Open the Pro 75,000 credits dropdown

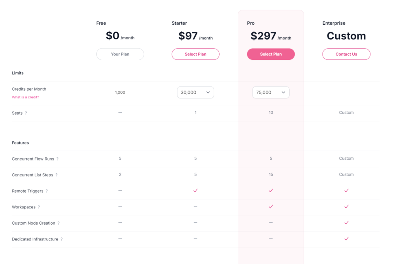point(271,93)
